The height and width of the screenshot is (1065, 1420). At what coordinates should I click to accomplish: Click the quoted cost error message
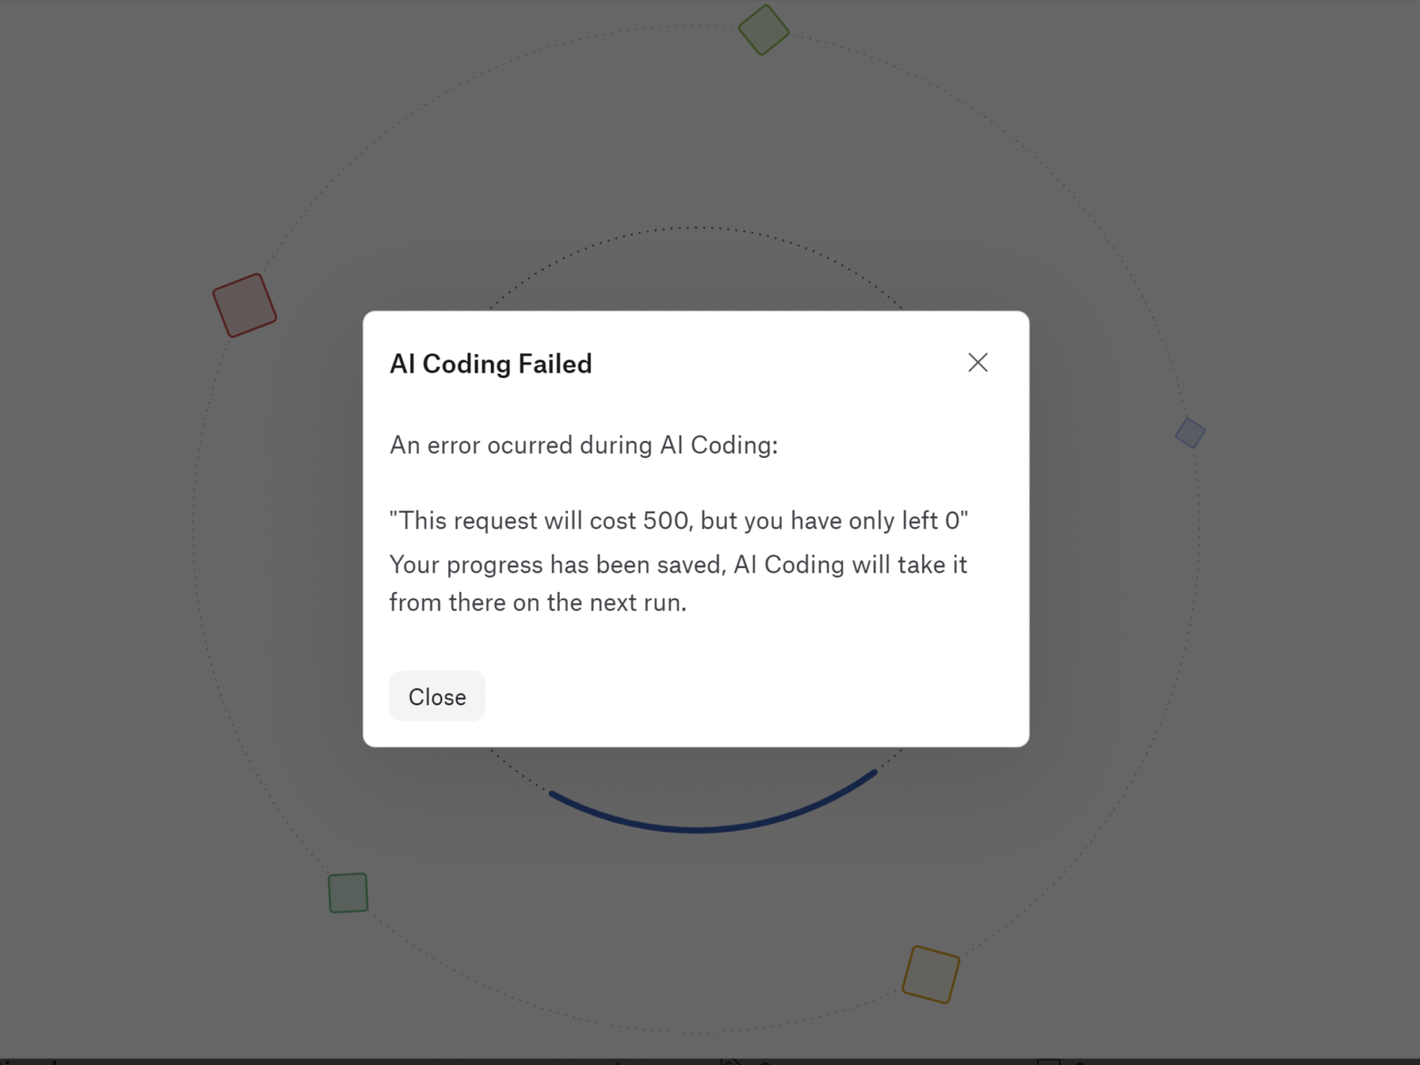(678, 520)
